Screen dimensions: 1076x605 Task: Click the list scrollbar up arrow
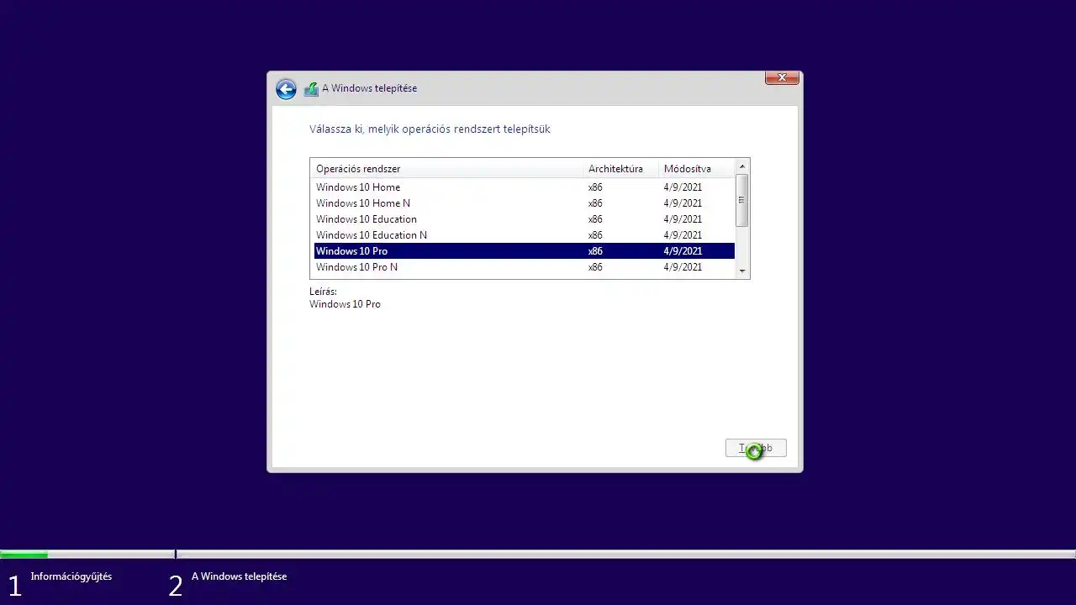coord(741,166)
